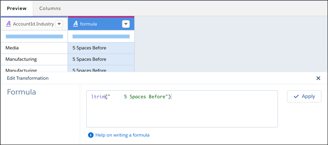Select 5 Spaces Before next to Media
Screen dimensions: 328x145
click(x=101, y=48)
